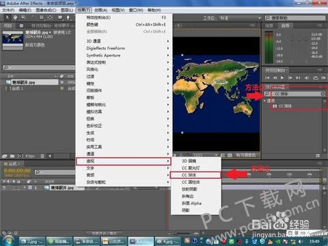Open the 动画(A) menu
Screen dimensions: 328x246
(x=101, y=10)
